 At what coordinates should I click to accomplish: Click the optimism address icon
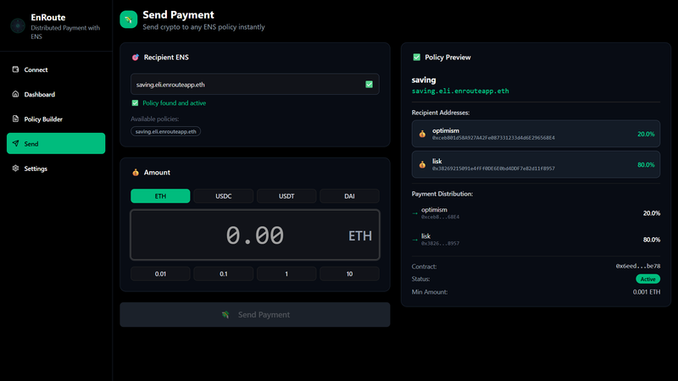(x=422, y=134)
